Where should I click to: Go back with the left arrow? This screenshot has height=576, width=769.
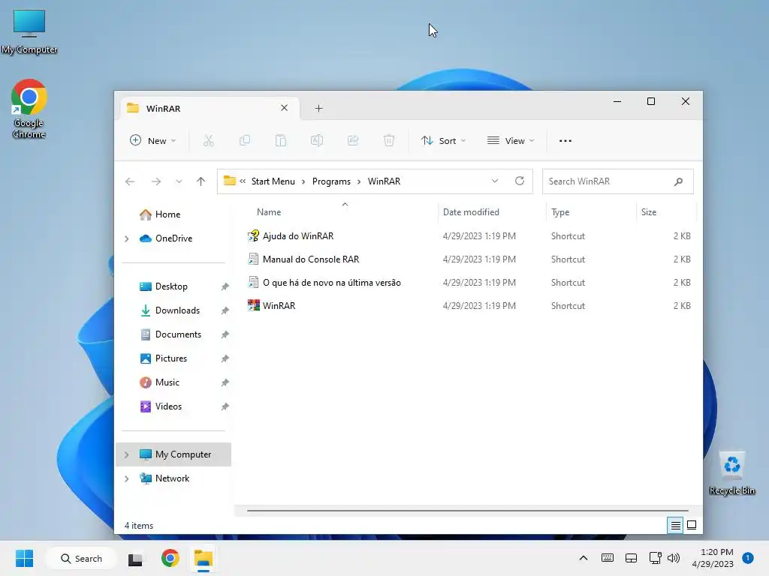tap(130, 181)
